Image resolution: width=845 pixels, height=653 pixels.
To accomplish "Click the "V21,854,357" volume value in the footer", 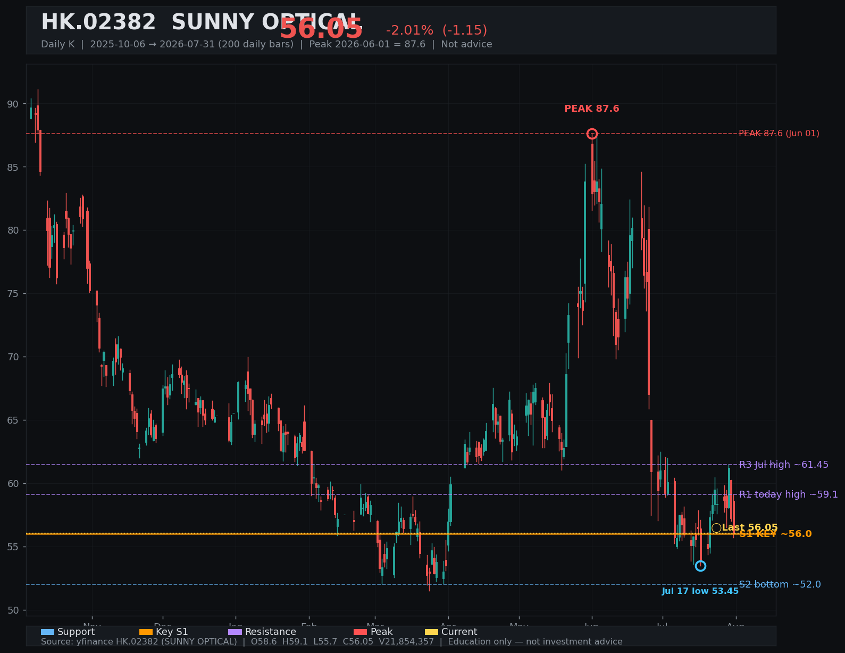I will pyautogui.click(x=406, y=642).
